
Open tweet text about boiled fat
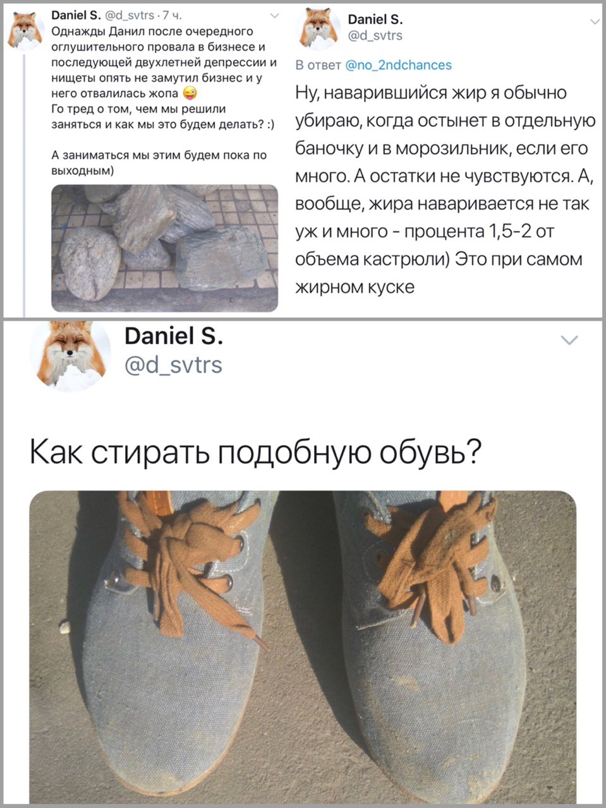[x=445, y=190]
